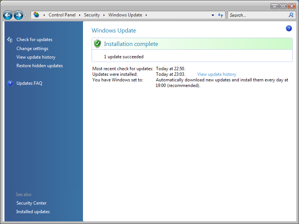The height and width of the screenshot is (224, 299).
Task: Open Restore hidden updates link
Action: 40,66
